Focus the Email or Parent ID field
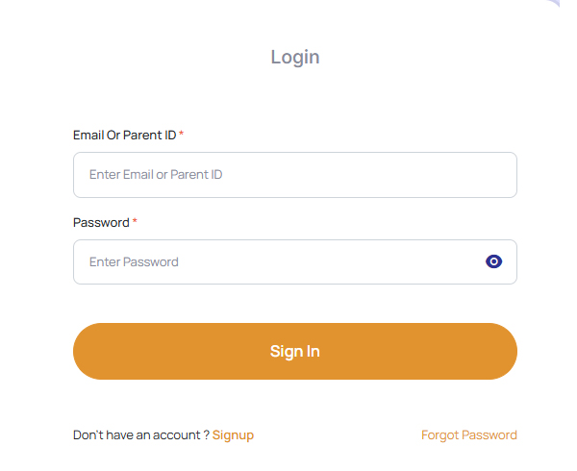Screen dimensions: 577x471 [295, 175]
